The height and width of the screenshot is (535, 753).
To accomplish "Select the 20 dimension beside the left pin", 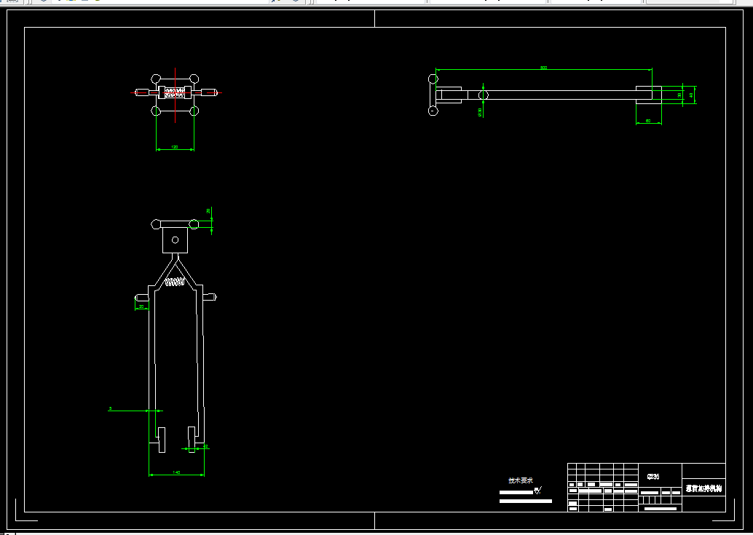I will pos(141,306).
